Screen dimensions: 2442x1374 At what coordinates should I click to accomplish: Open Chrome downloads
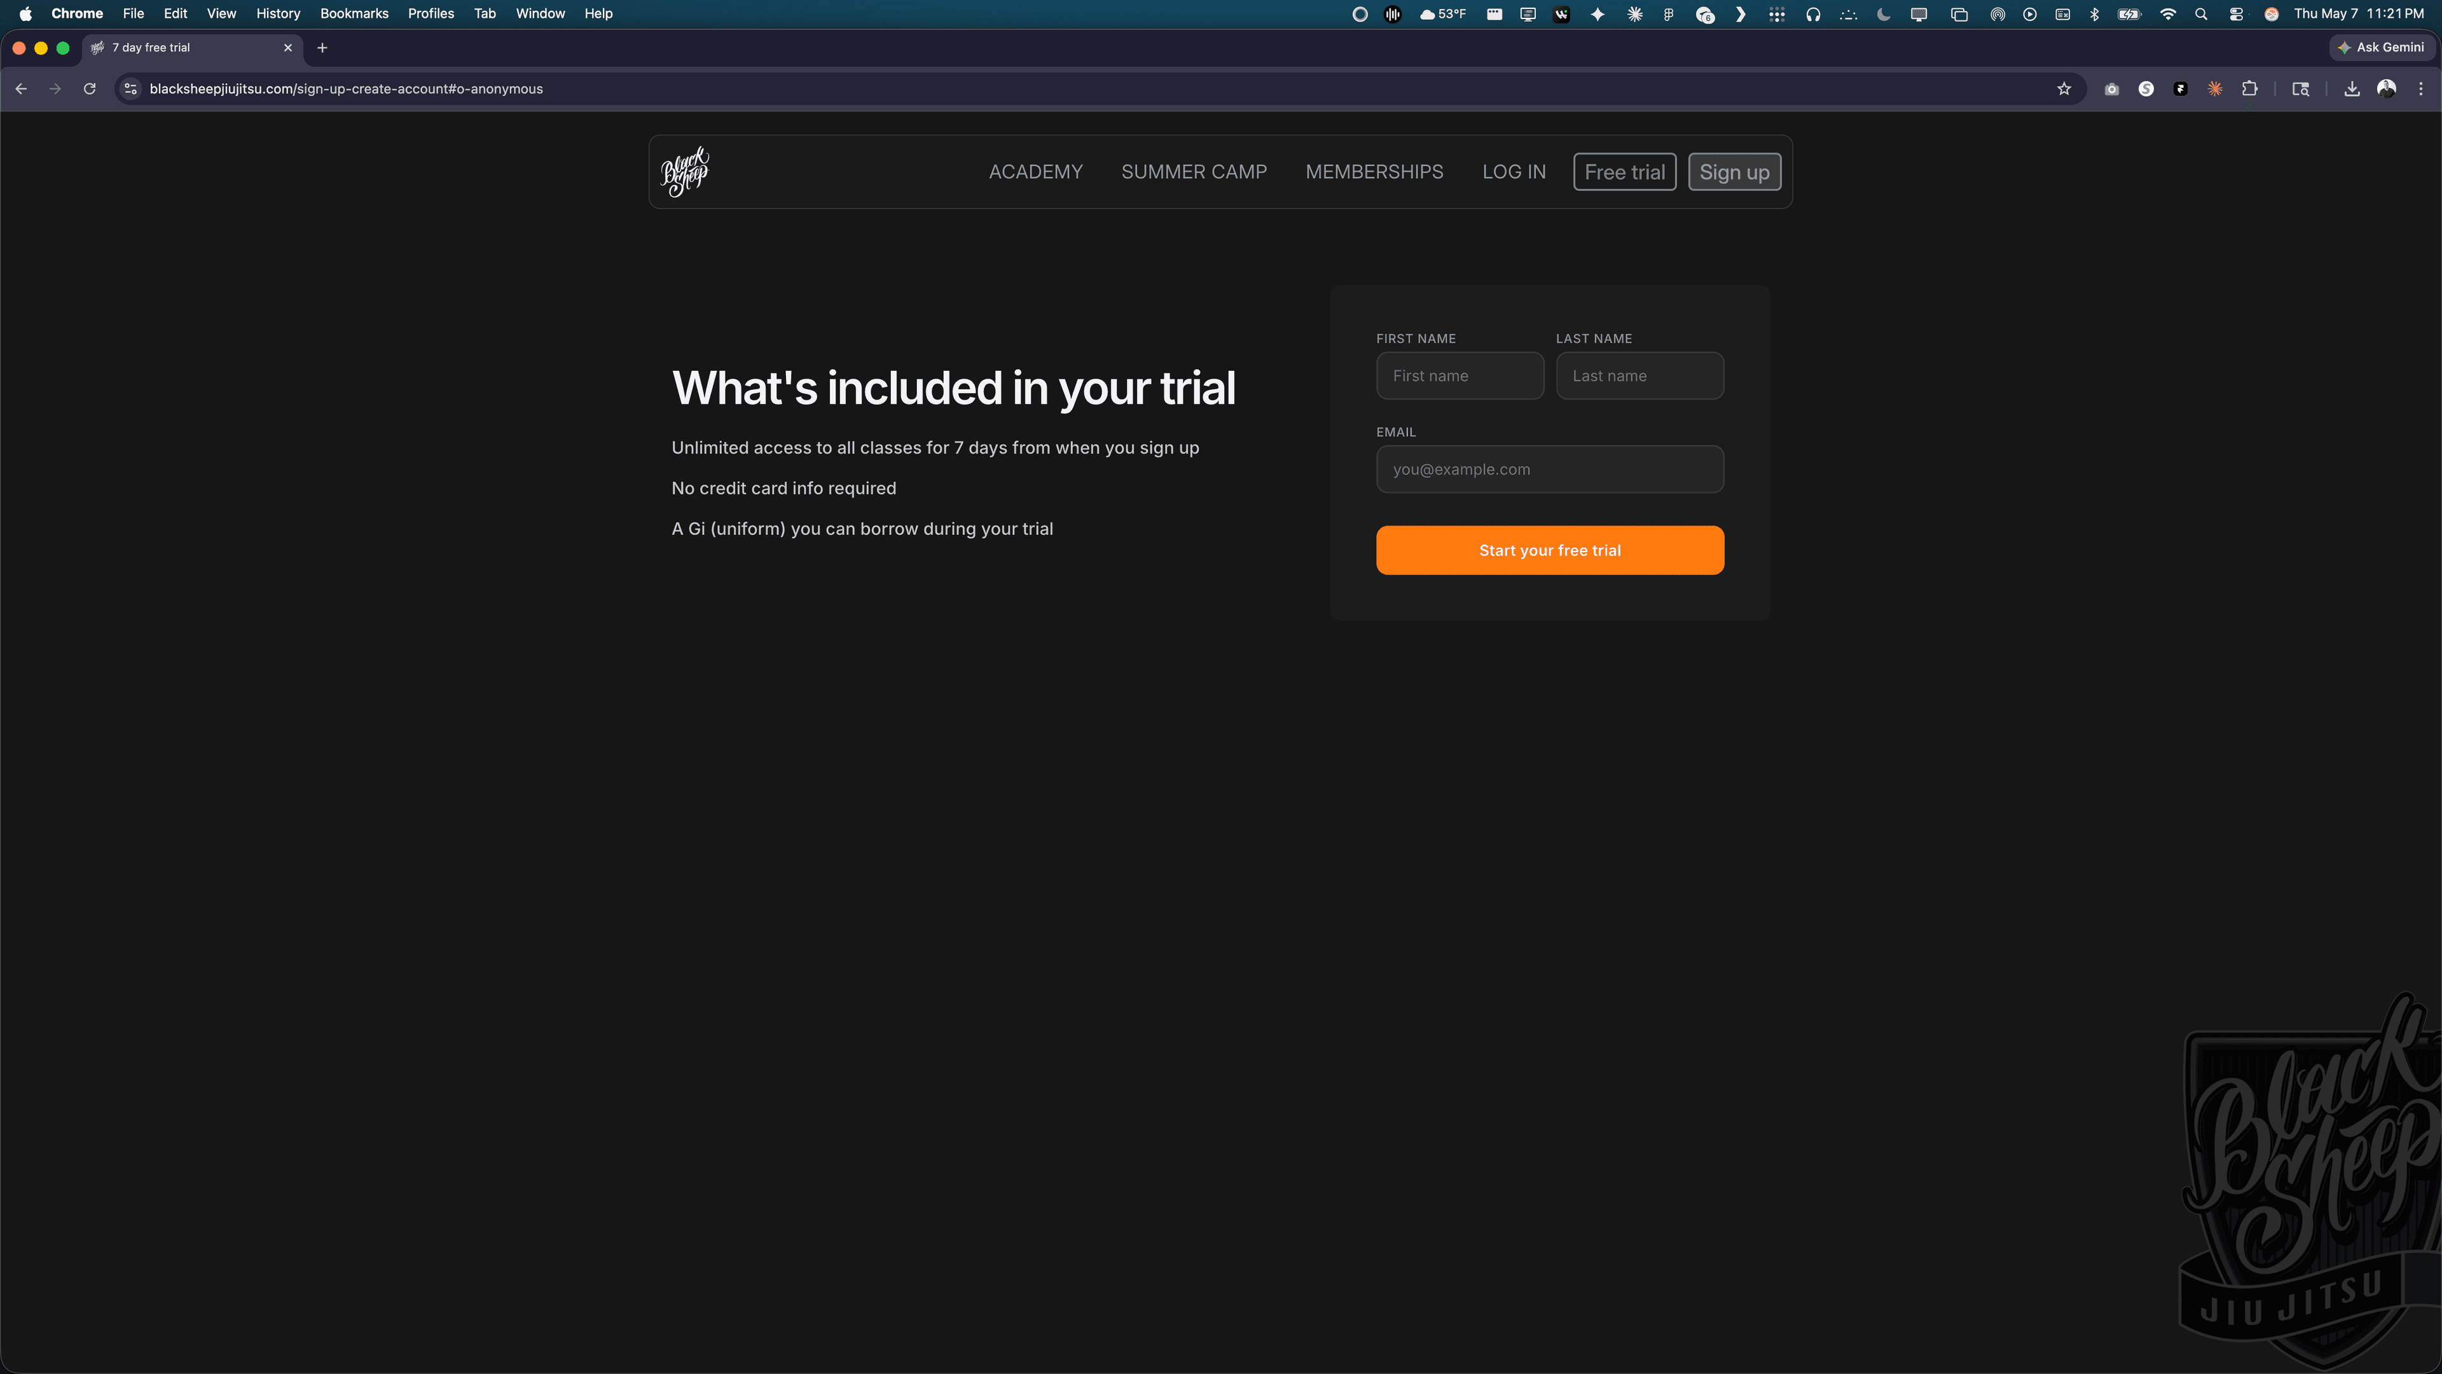tap(2352, 89)
